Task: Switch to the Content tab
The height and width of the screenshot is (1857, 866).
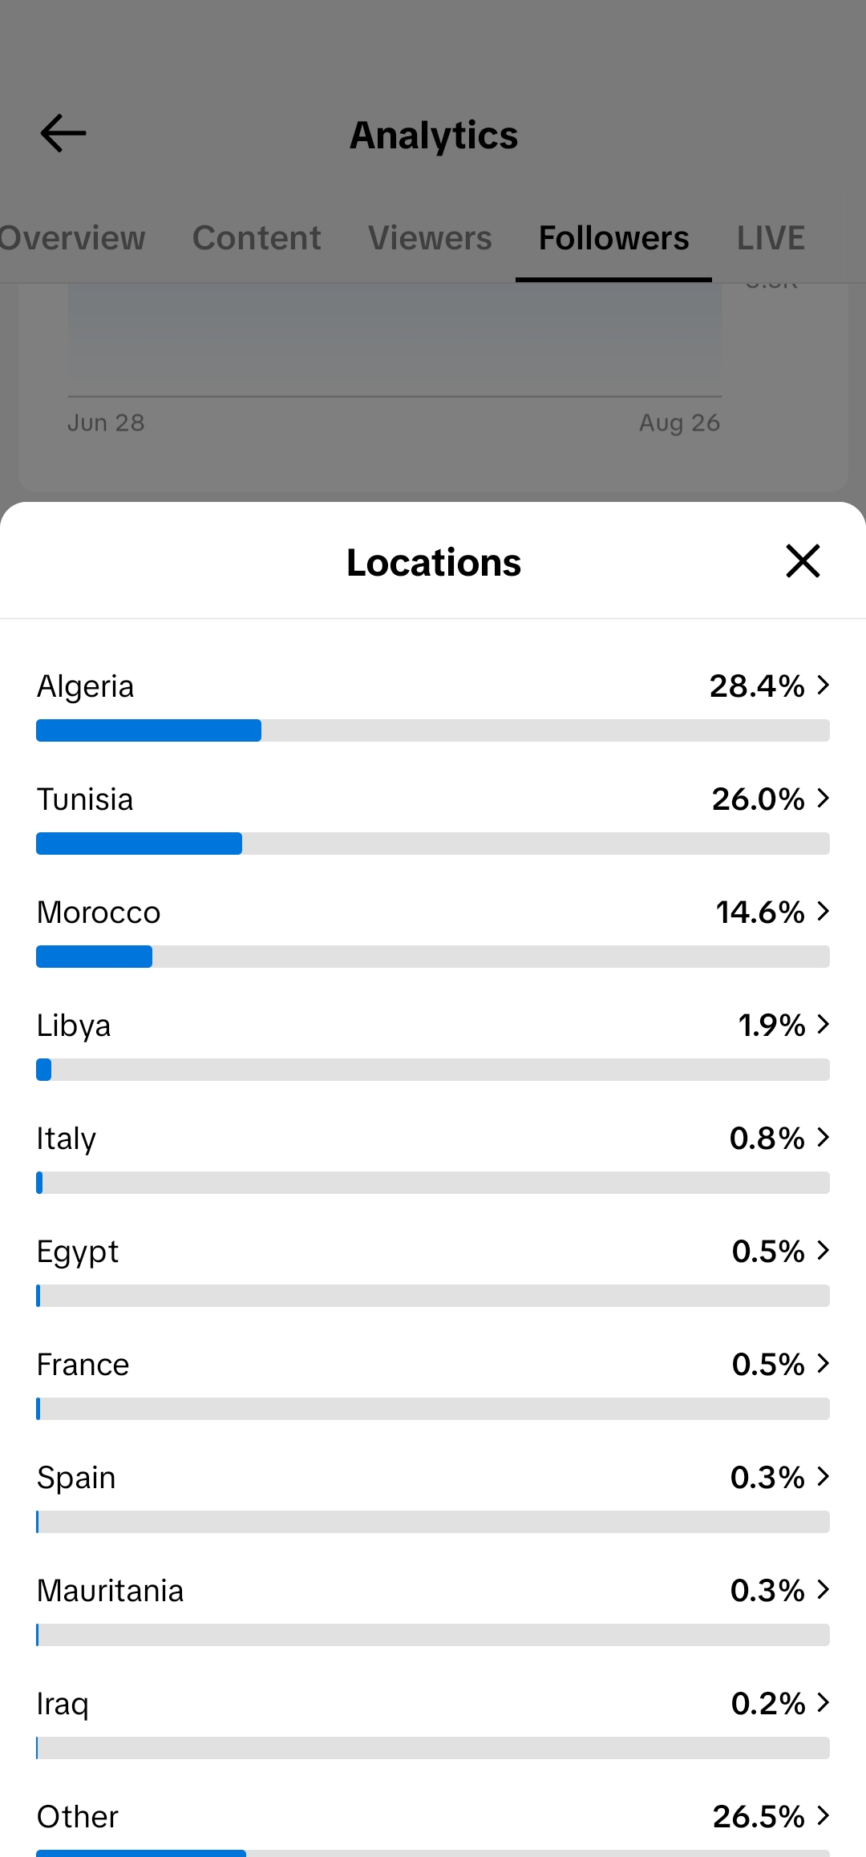Action: coord(257,238)
